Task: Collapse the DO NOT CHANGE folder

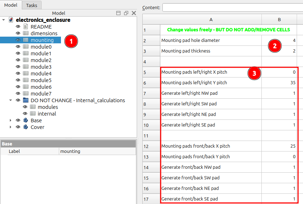Action: click(x=11, y=100)
